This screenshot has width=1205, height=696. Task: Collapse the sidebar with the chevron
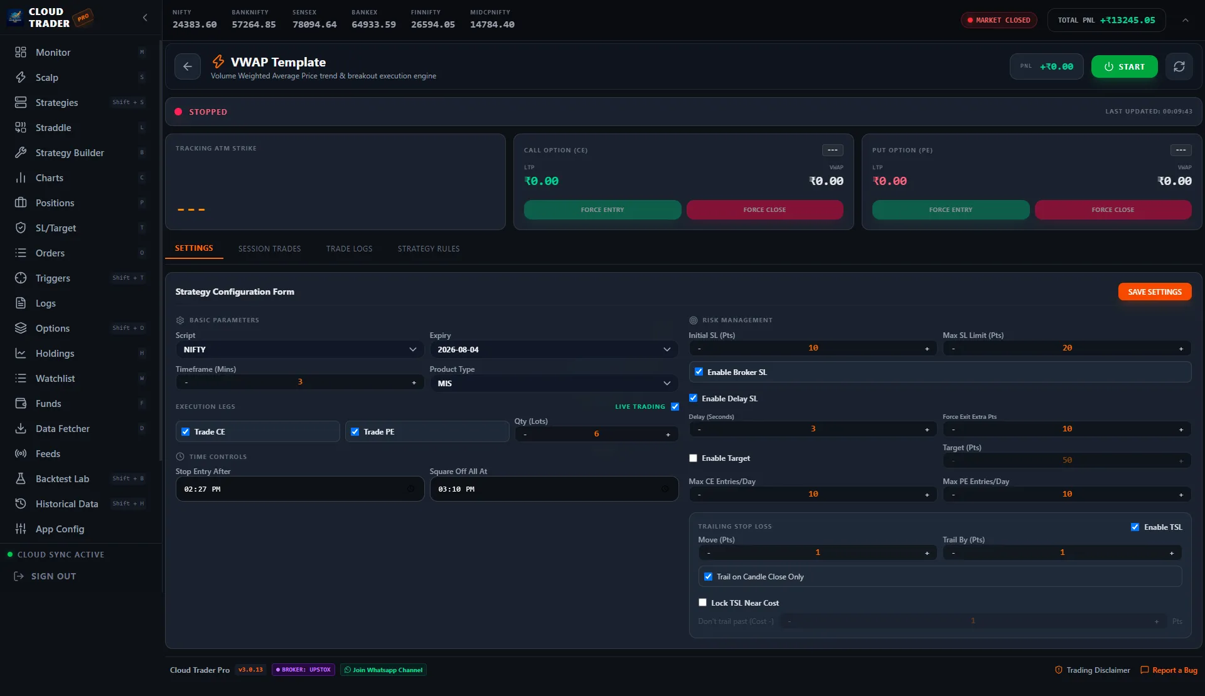[x=145, y=18]
